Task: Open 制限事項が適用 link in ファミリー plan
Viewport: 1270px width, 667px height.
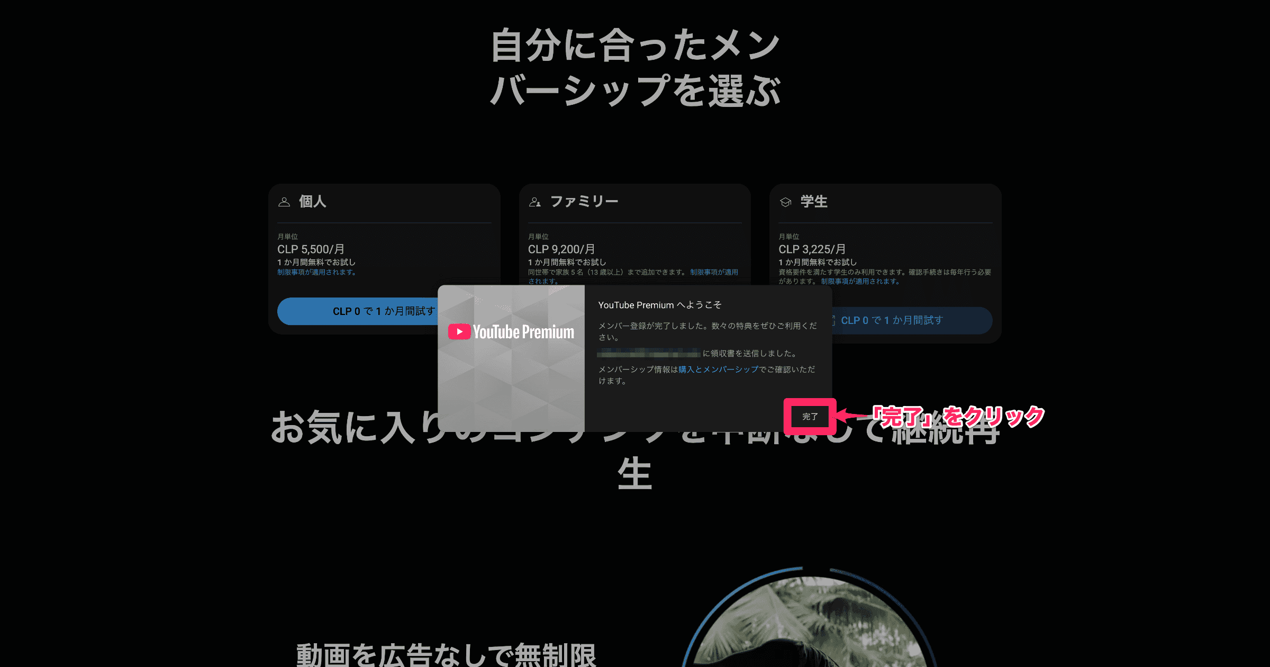Action: [x=714, y=272]
